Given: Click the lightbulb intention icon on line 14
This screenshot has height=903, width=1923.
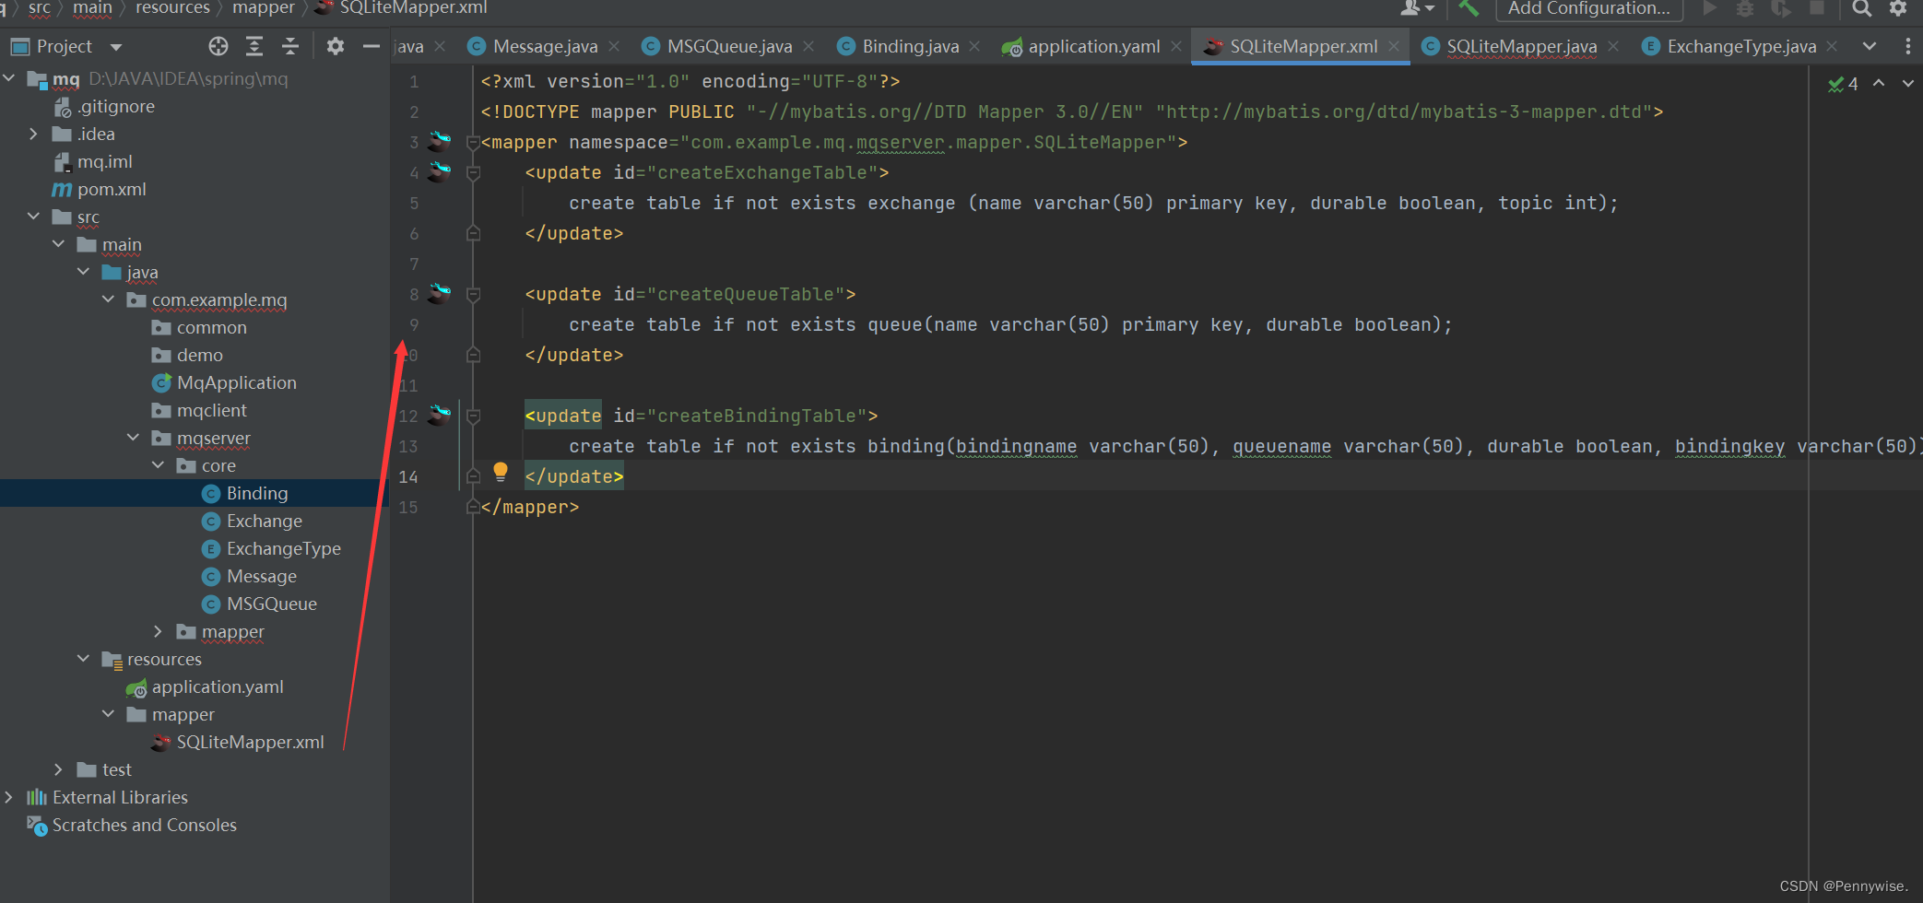Looking at the screenshot, I should pyautogui.click(x=501, y=472).
